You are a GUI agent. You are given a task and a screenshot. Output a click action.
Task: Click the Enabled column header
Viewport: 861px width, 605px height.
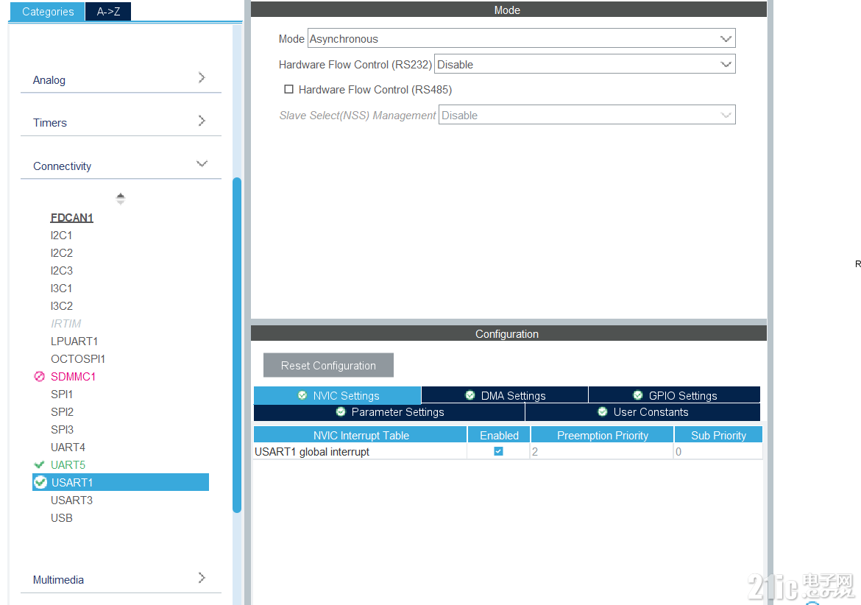(499, 435)
